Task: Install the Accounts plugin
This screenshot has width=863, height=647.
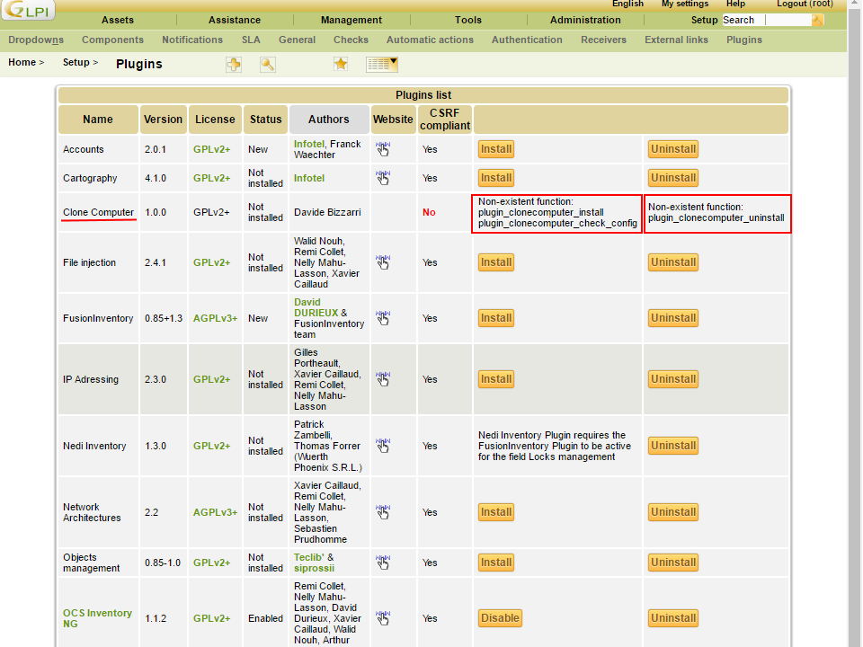Action: pyautogui.click(x=496, y=149)
